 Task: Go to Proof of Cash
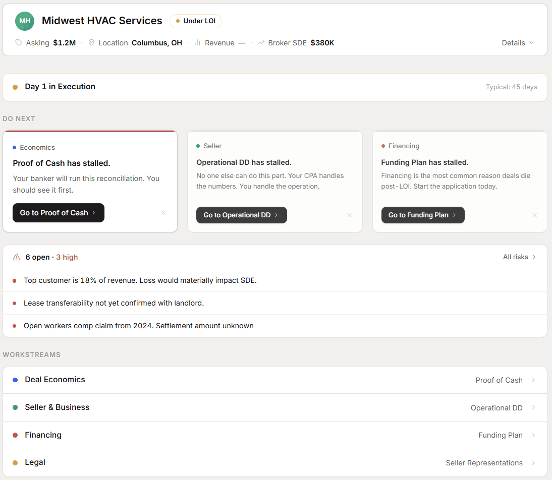[59, 213]
